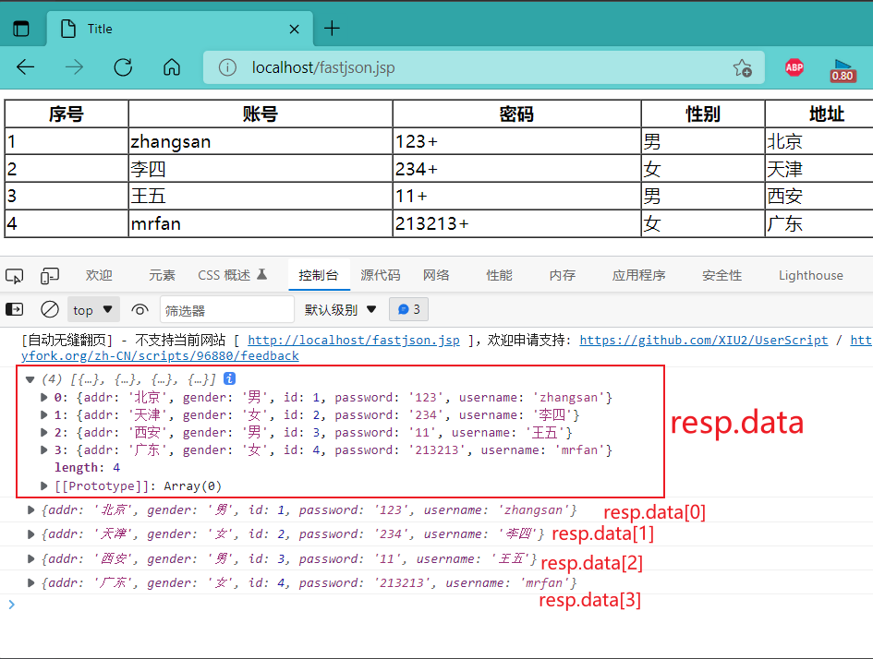Switch to the 内存 memory tab
Screen dimensions: 873x659
[563, 275]
